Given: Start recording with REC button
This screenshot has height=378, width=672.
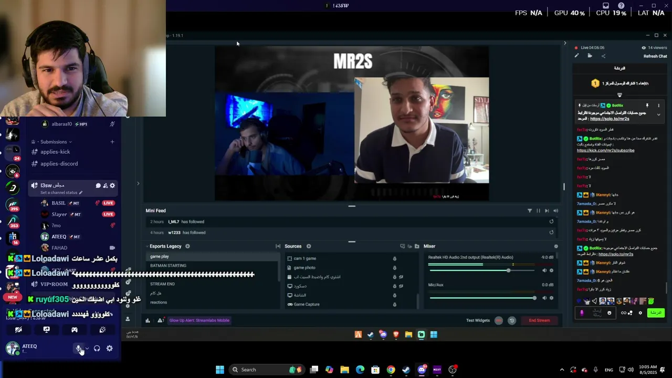Looking at the screenshot, I should pos(499,320).
